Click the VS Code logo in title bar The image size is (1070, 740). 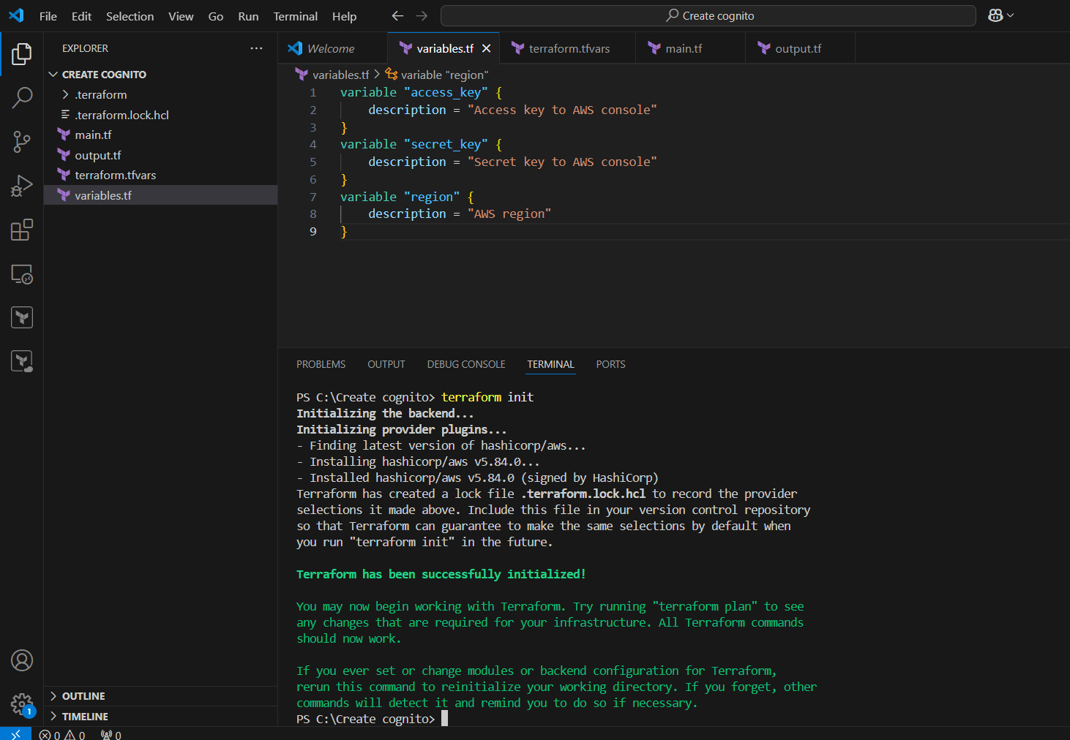click(16, 15)
